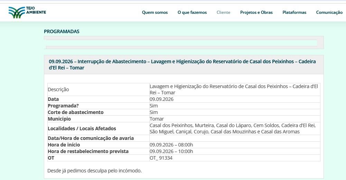The image size is (346, 180).
Task: Click Data/Hora de comunicação de avaria label
Action: click(91, 138)
